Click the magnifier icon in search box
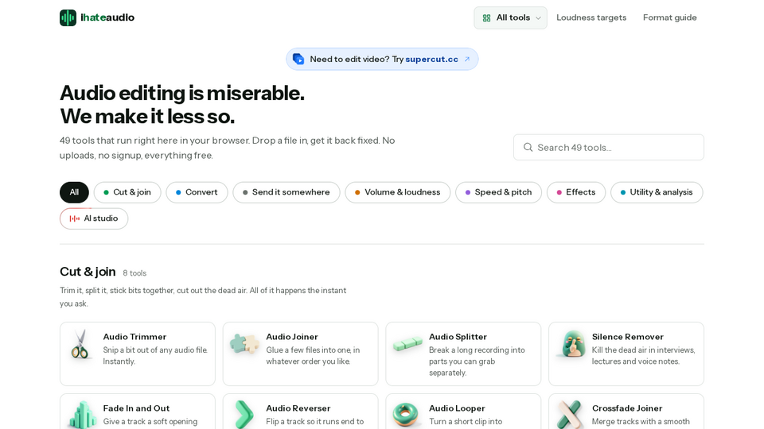 (528, 147)
